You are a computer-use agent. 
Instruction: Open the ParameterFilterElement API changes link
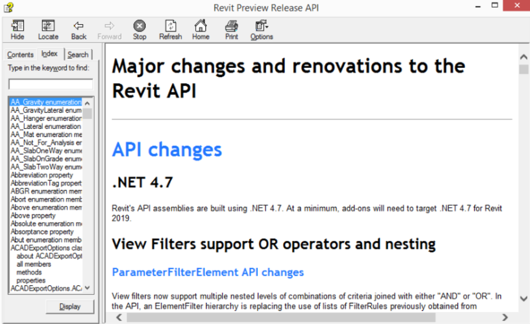208,272
